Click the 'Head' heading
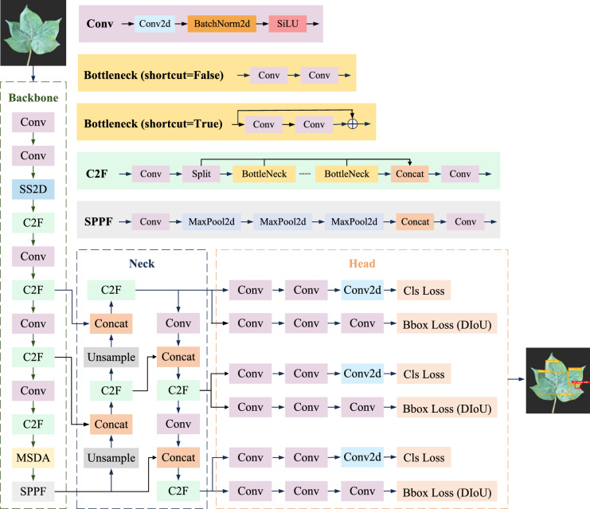Viewport: 590px width, 509px height. pyautogui.click(x=362, y=264)
